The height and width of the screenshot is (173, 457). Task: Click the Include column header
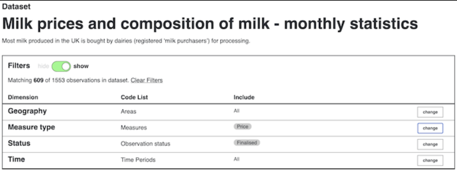pos(244,97)
